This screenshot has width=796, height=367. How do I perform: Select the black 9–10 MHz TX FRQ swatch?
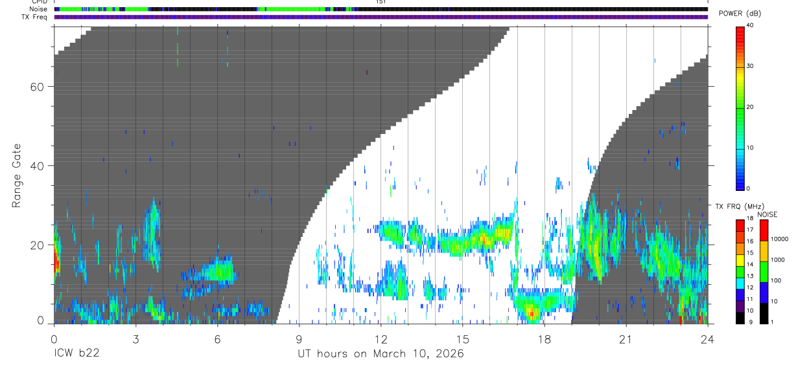pos(740,317)
